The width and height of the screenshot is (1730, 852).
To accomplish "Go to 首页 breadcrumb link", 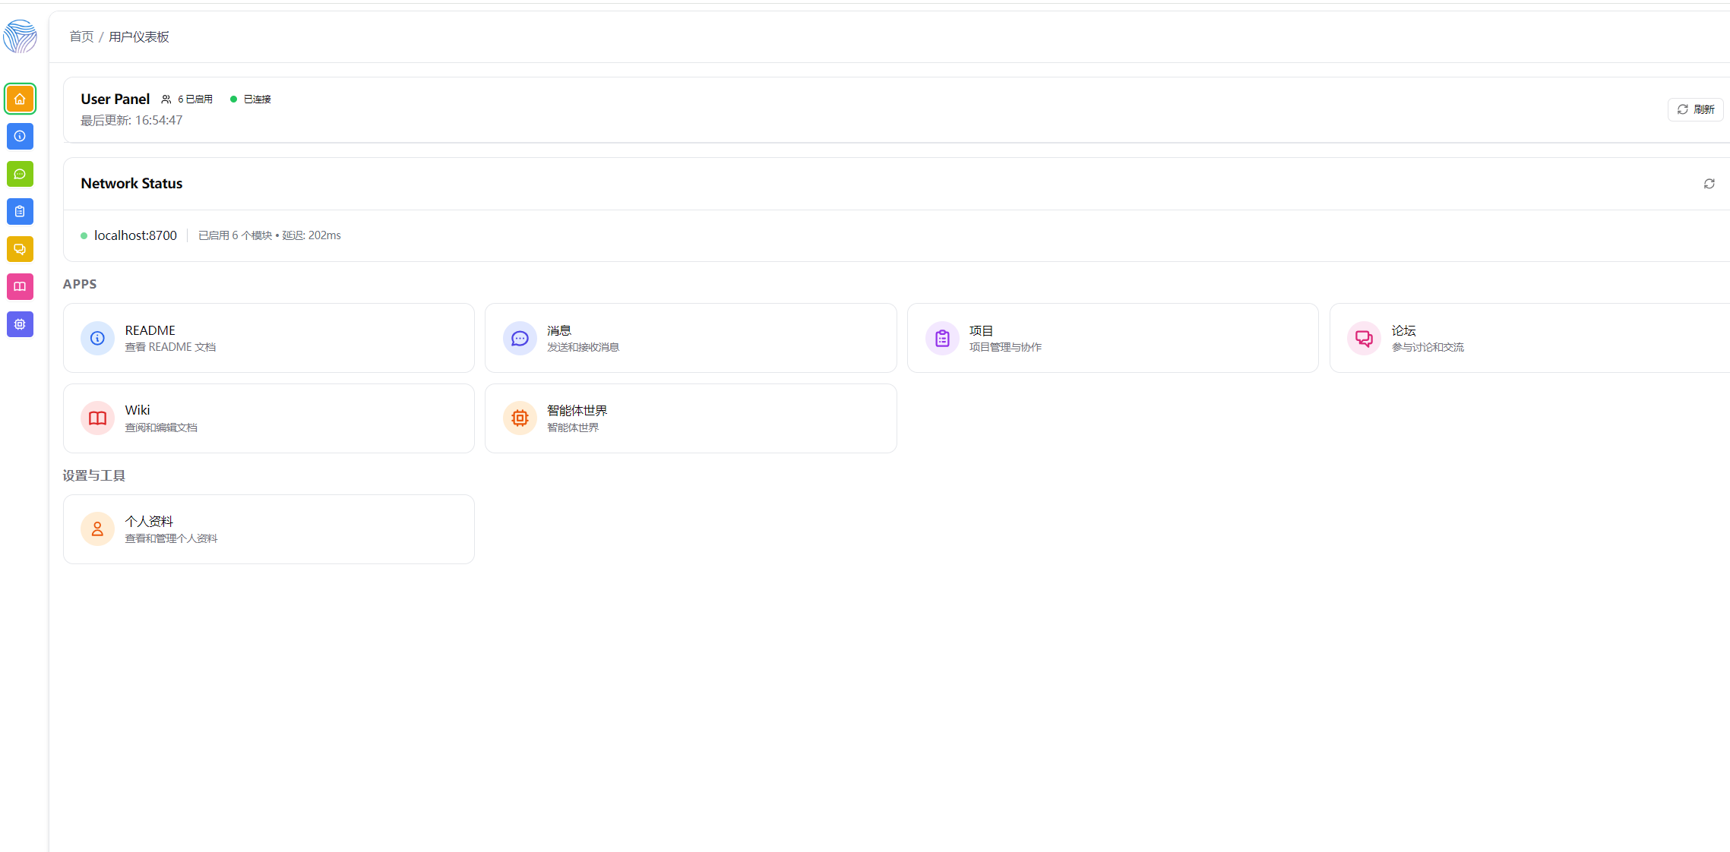I will 81,36.
